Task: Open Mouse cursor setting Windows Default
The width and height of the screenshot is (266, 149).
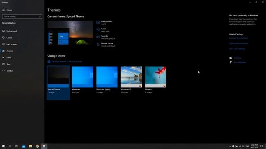Action: pyautogui.click(x=108, y=45)
